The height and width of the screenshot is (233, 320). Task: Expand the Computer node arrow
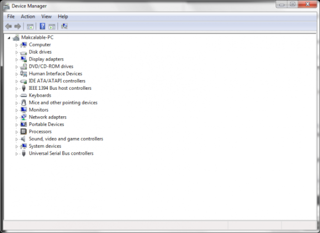click(x=17, y=45)
